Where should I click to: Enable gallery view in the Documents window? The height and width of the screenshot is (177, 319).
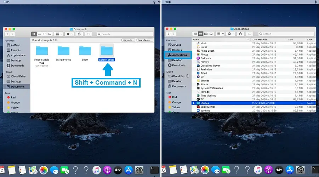(50, 34)
